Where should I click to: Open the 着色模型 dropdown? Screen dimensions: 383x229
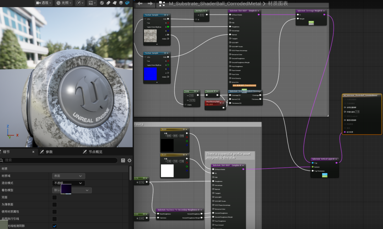click(x=72, y=190)
